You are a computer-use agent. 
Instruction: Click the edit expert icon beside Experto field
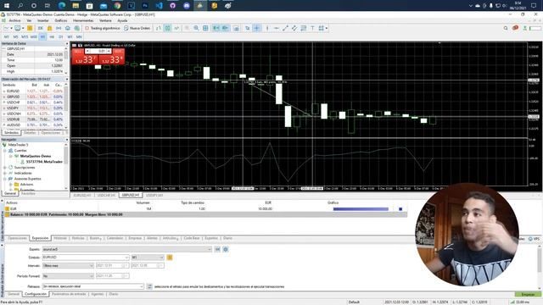pyautogui.click(x=217, y=249)
